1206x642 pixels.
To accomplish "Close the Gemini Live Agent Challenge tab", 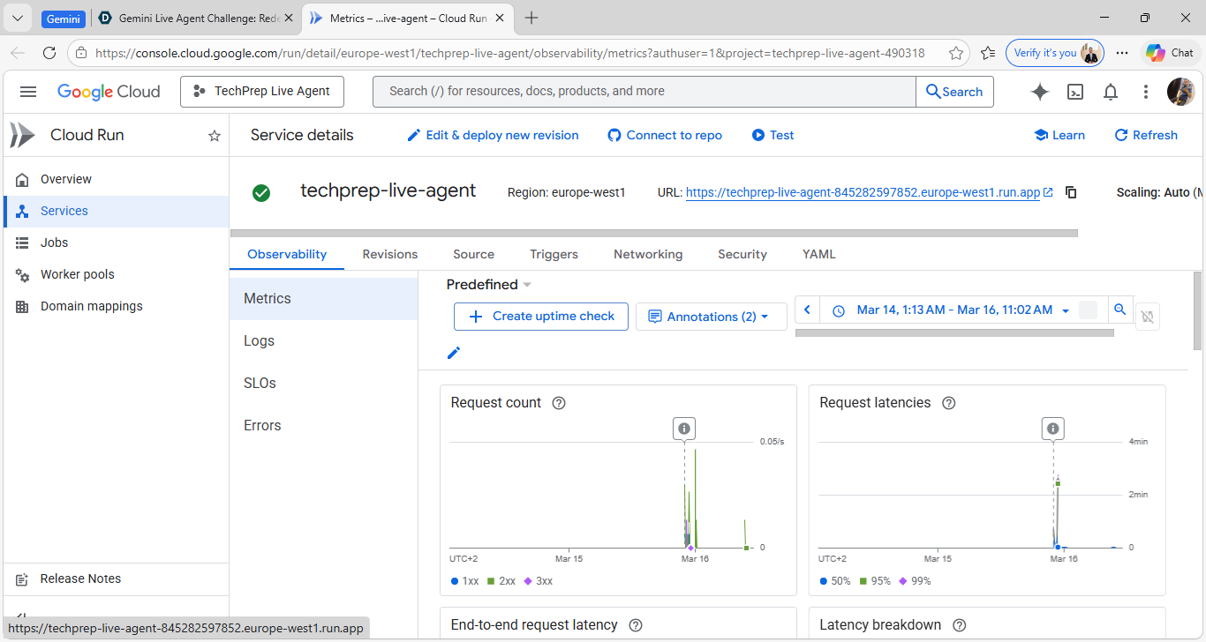I will pyautogui.click(x=289, y=18).
